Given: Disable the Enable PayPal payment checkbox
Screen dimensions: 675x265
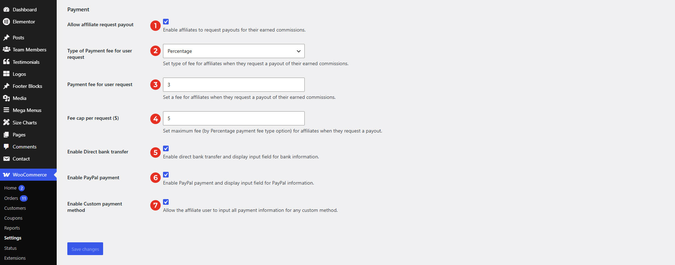Looking at the screenshot, I should (166, 175).
